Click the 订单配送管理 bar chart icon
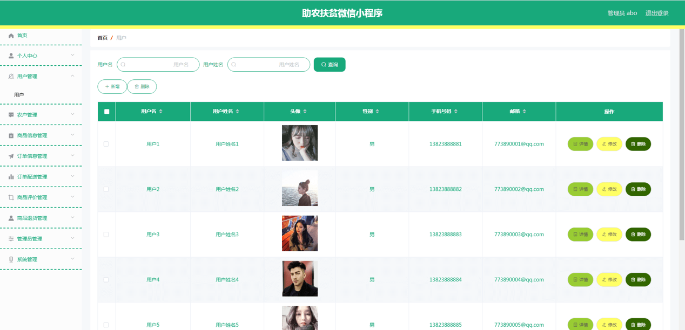685x330 pixels. click(11, 177)
